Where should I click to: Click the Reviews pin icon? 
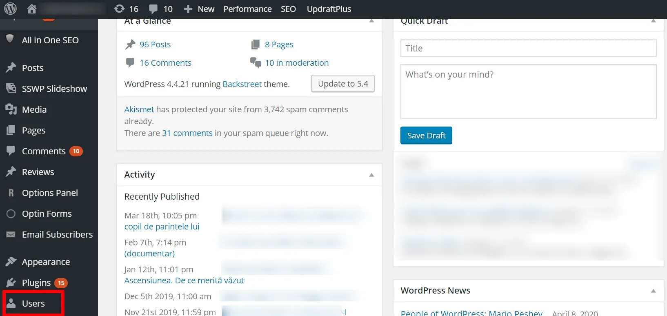(11, 171)
